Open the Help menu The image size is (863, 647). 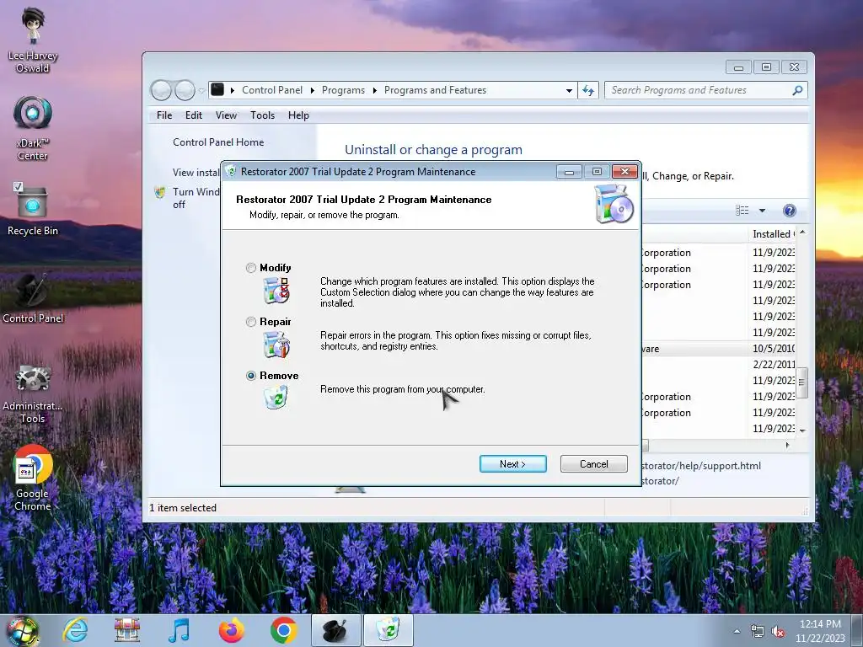pos(298,115)
